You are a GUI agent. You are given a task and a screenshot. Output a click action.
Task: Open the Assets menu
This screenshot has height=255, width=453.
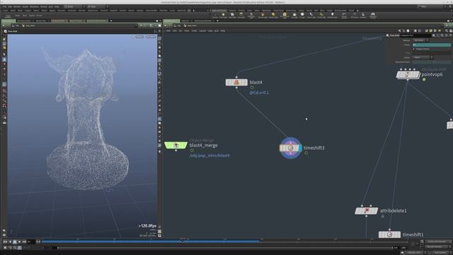point(25,6)
